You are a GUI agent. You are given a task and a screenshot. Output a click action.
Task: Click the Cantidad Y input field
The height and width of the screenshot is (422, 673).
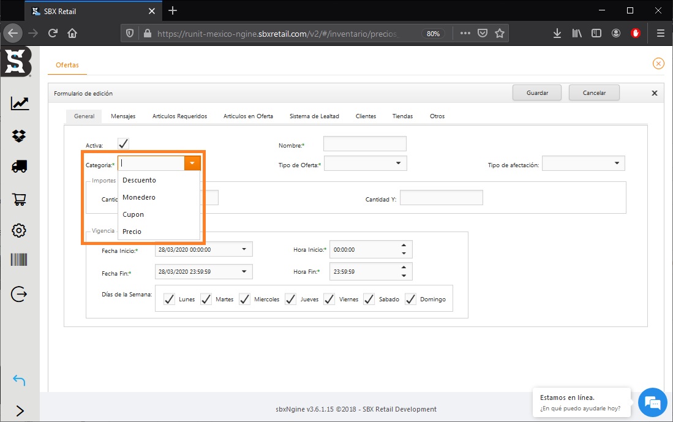(x=442, y=197)
